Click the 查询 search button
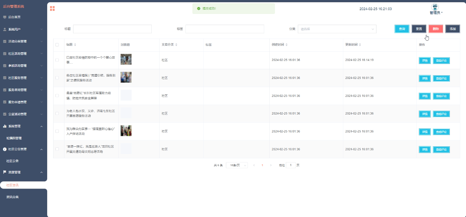 click(x=402, y=29)
